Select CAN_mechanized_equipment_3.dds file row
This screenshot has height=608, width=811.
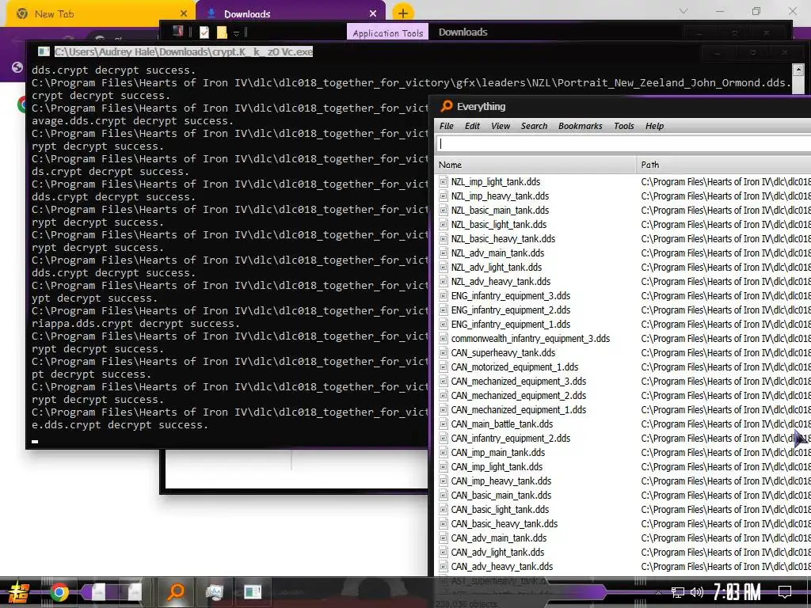click(623, 381)
